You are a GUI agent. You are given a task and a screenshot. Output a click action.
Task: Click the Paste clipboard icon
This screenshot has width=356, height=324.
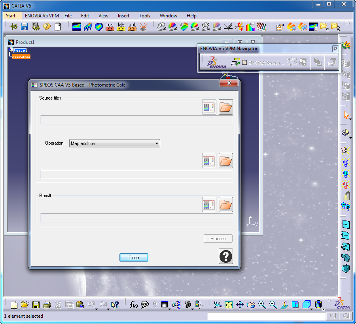80,305
